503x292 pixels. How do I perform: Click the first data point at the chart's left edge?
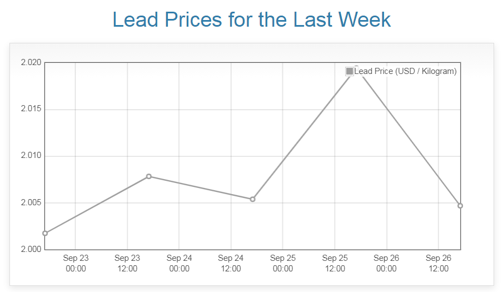point(45,233)
